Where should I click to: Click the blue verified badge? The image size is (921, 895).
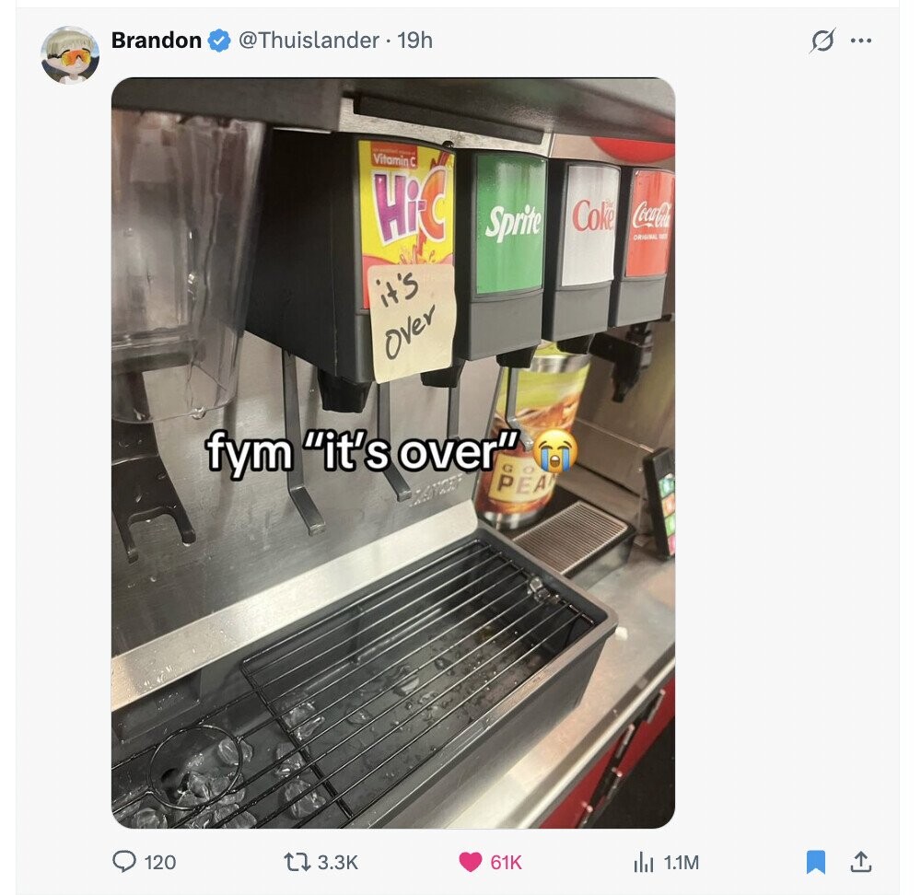[x=220, y=41]
